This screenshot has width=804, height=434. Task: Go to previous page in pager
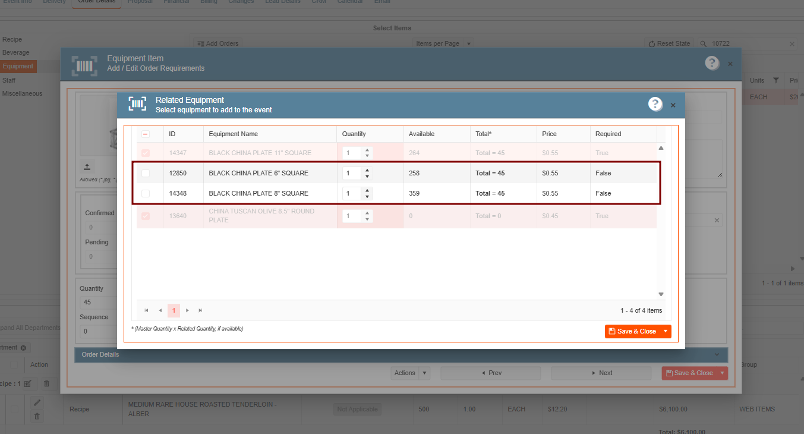point(160,310)
